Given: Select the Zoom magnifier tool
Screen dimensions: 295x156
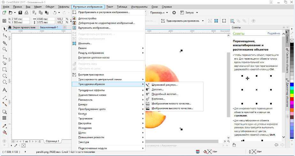Looking at the screenshot, I should coord(4,49).
